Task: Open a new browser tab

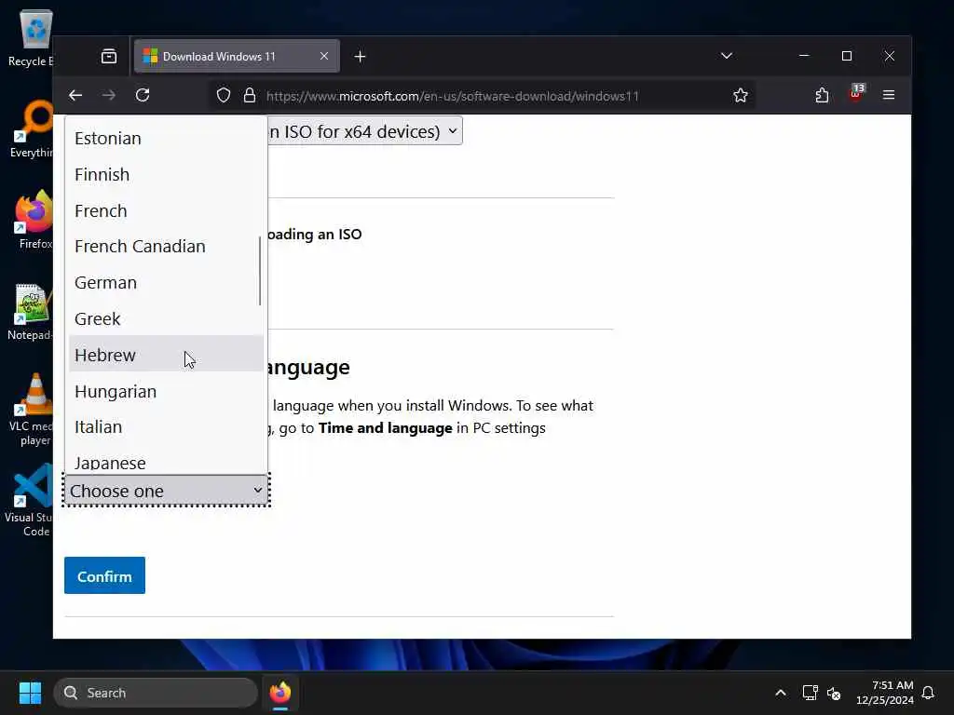Action: tap(360, 57)
